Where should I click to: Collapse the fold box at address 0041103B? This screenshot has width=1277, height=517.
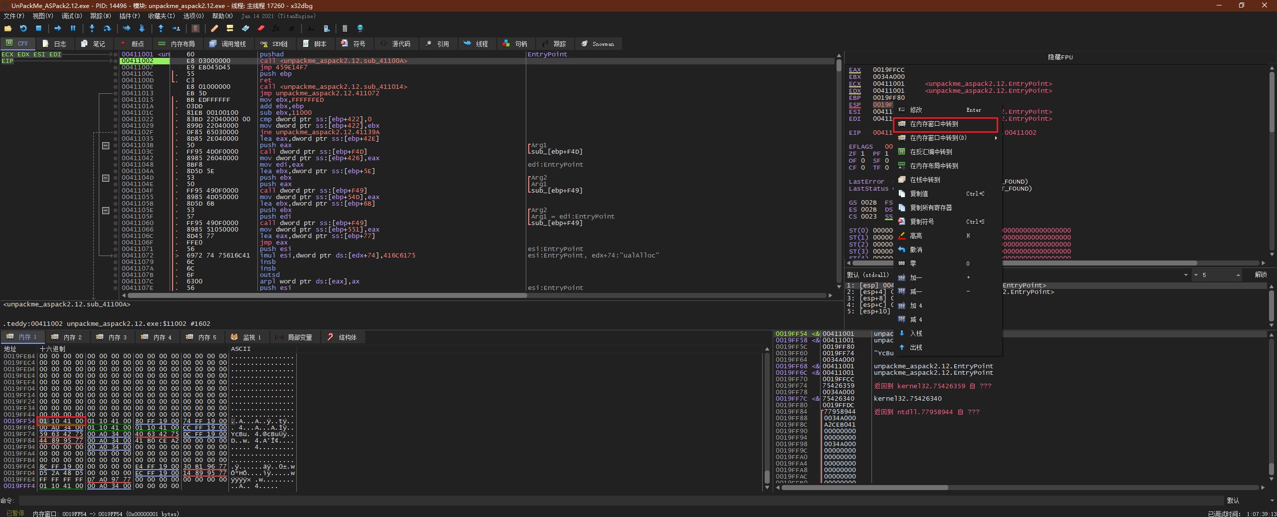(x=106, y=145)
